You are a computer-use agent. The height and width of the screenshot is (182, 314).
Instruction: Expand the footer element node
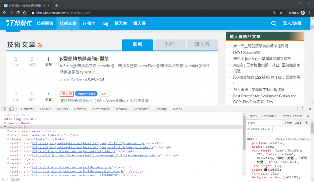(x=8, y=139)
